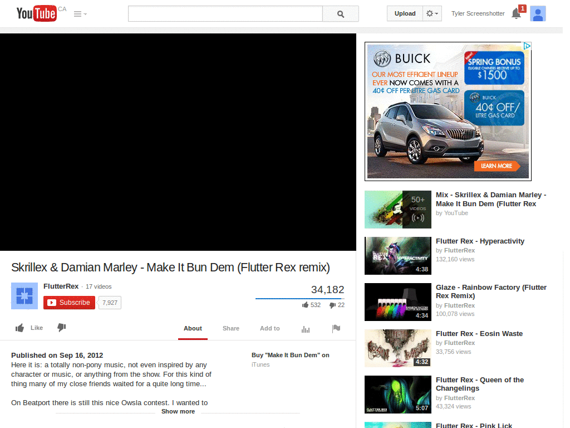The height and width of the screenshot is (428, 570).
Task: Click the 22 dislikes thumbs-down icon
Action: click(x=333, y=305)
